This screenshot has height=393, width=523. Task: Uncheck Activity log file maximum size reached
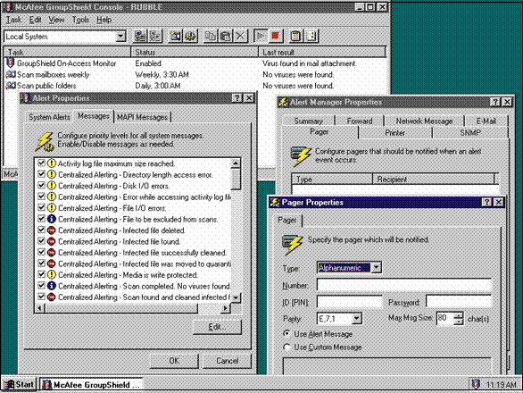pyautogui.click(x=41, y=163)
